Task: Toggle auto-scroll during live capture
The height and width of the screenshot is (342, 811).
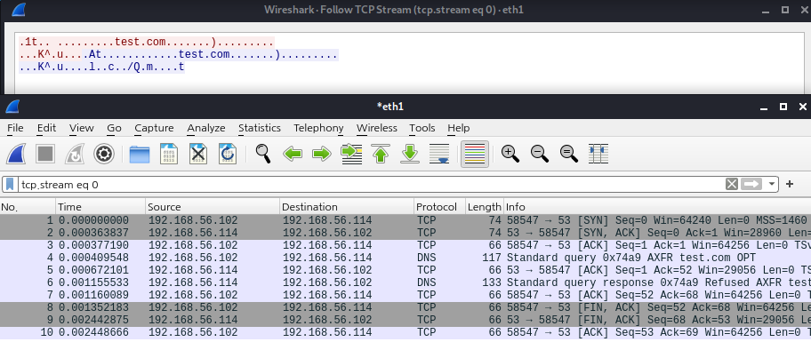Action: [x=439, y=154]
